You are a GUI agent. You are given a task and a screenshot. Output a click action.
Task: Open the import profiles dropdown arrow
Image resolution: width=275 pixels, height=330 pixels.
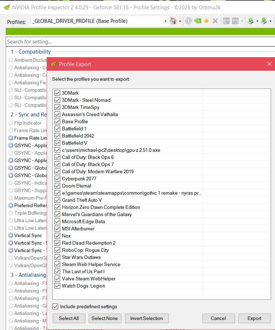[x=270, y=21]
